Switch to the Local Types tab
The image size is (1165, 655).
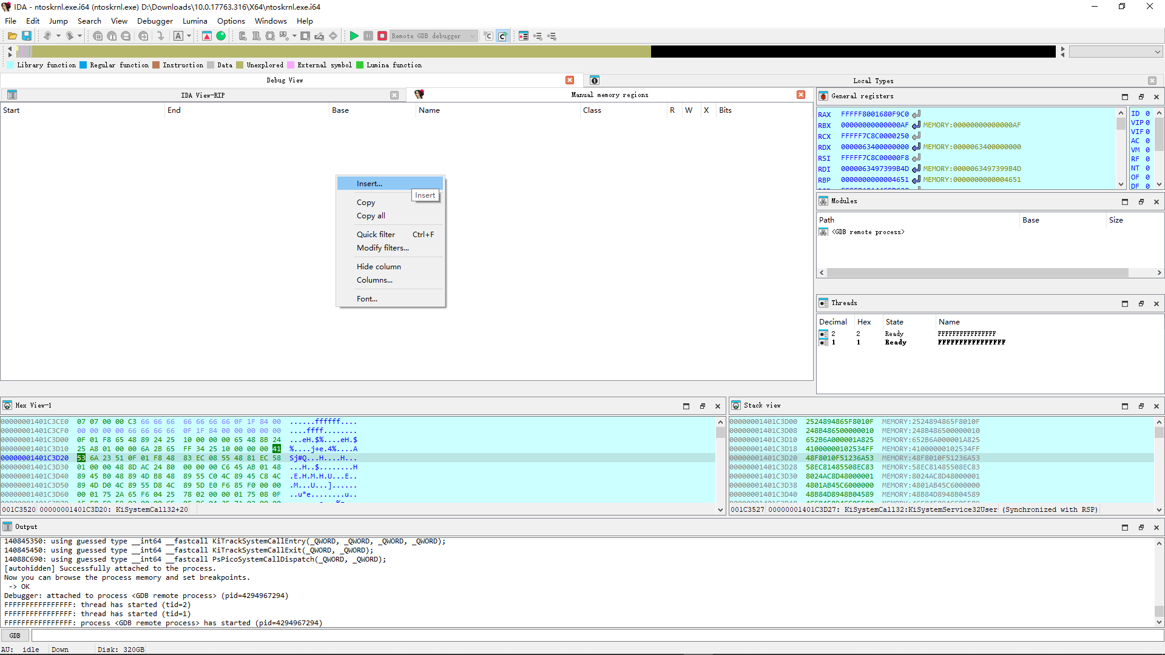click(873, 81)
